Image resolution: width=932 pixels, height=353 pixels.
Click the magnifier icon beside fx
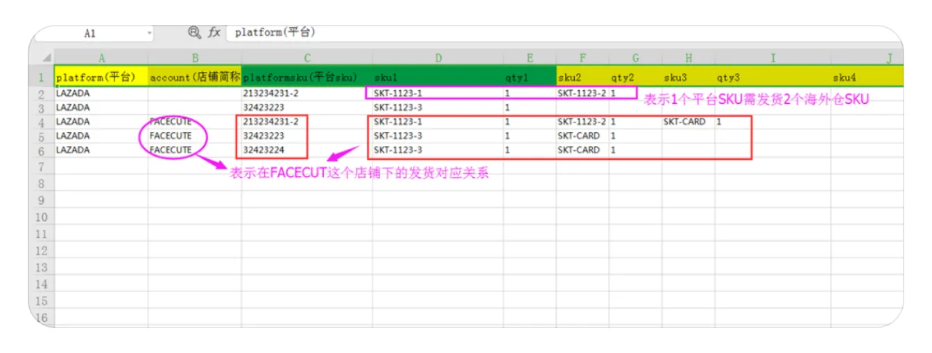tap(195, 33)
